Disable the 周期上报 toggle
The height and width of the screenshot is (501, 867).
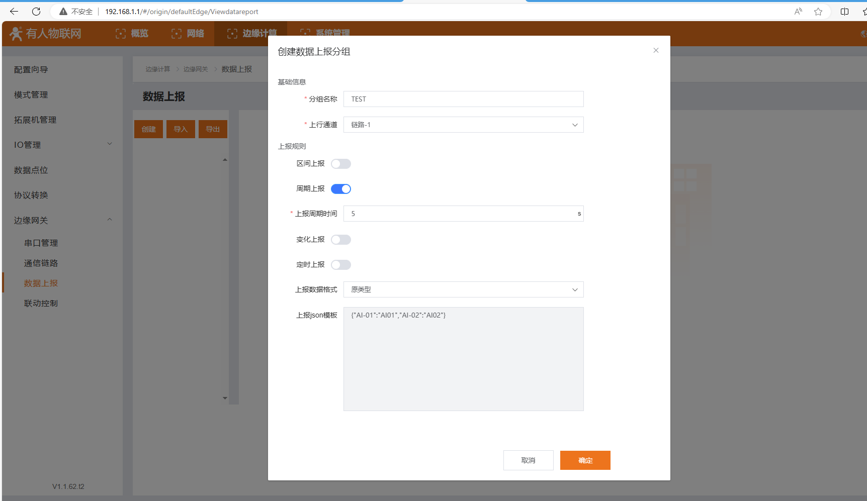coord(341,189)
